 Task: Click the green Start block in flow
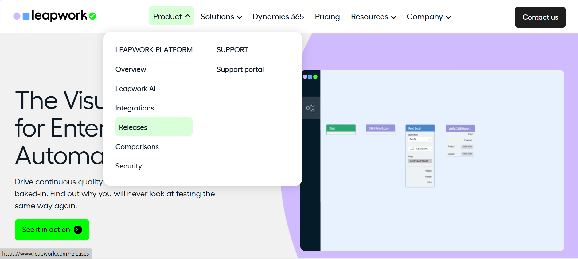click(x=341, y=129)
